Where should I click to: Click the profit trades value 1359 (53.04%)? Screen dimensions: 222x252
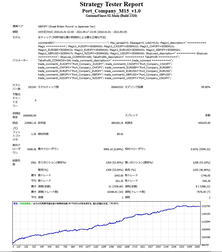coord(115,170)
